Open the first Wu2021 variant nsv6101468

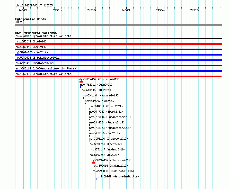click(96, 90)
